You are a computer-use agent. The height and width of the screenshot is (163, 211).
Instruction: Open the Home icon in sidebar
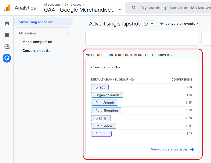7,23
